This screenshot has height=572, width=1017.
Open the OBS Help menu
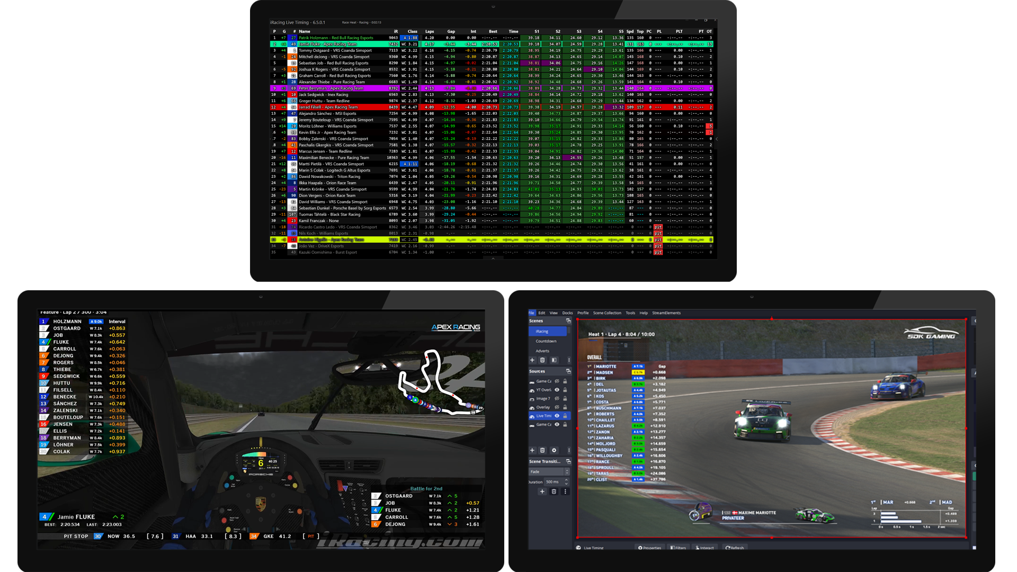click(644, 313)
